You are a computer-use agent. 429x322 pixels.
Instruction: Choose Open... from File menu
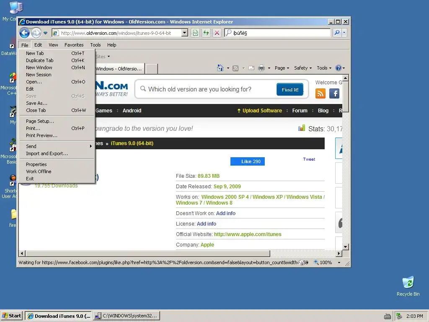click(57, 82)
